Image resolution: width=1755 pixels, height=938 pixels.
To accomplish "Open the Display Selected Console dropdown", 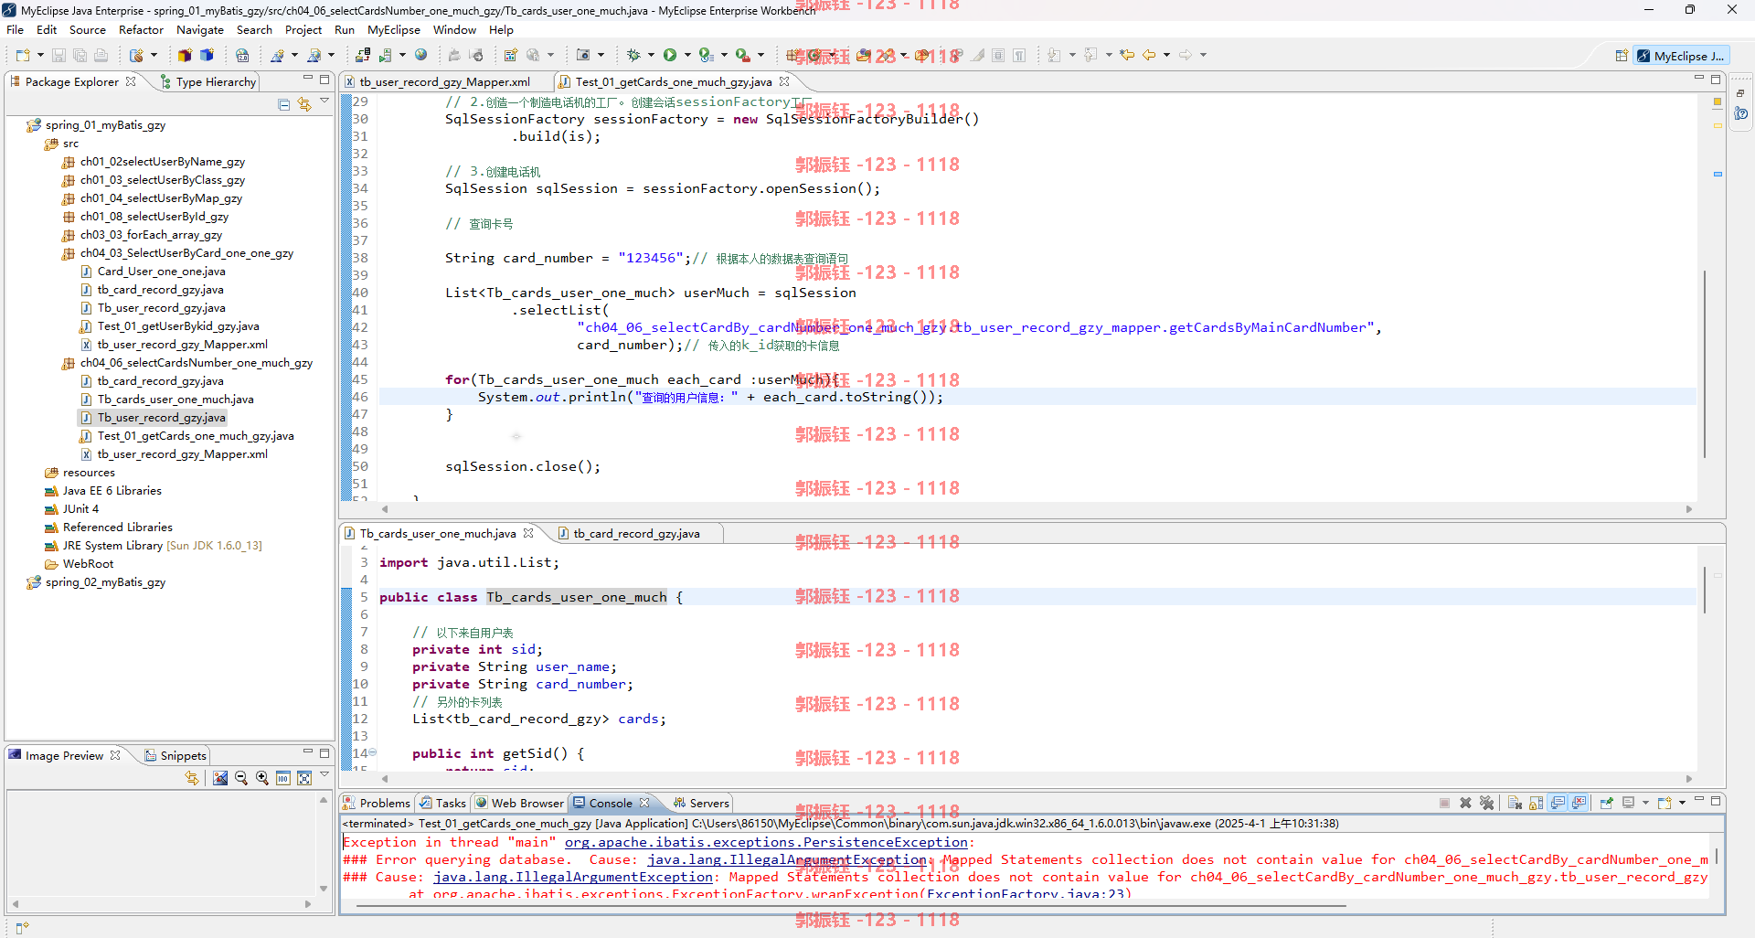I will 1645,803.
